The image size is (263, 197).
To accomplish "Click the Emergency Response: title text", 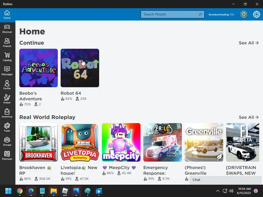I will click(156, 170).
